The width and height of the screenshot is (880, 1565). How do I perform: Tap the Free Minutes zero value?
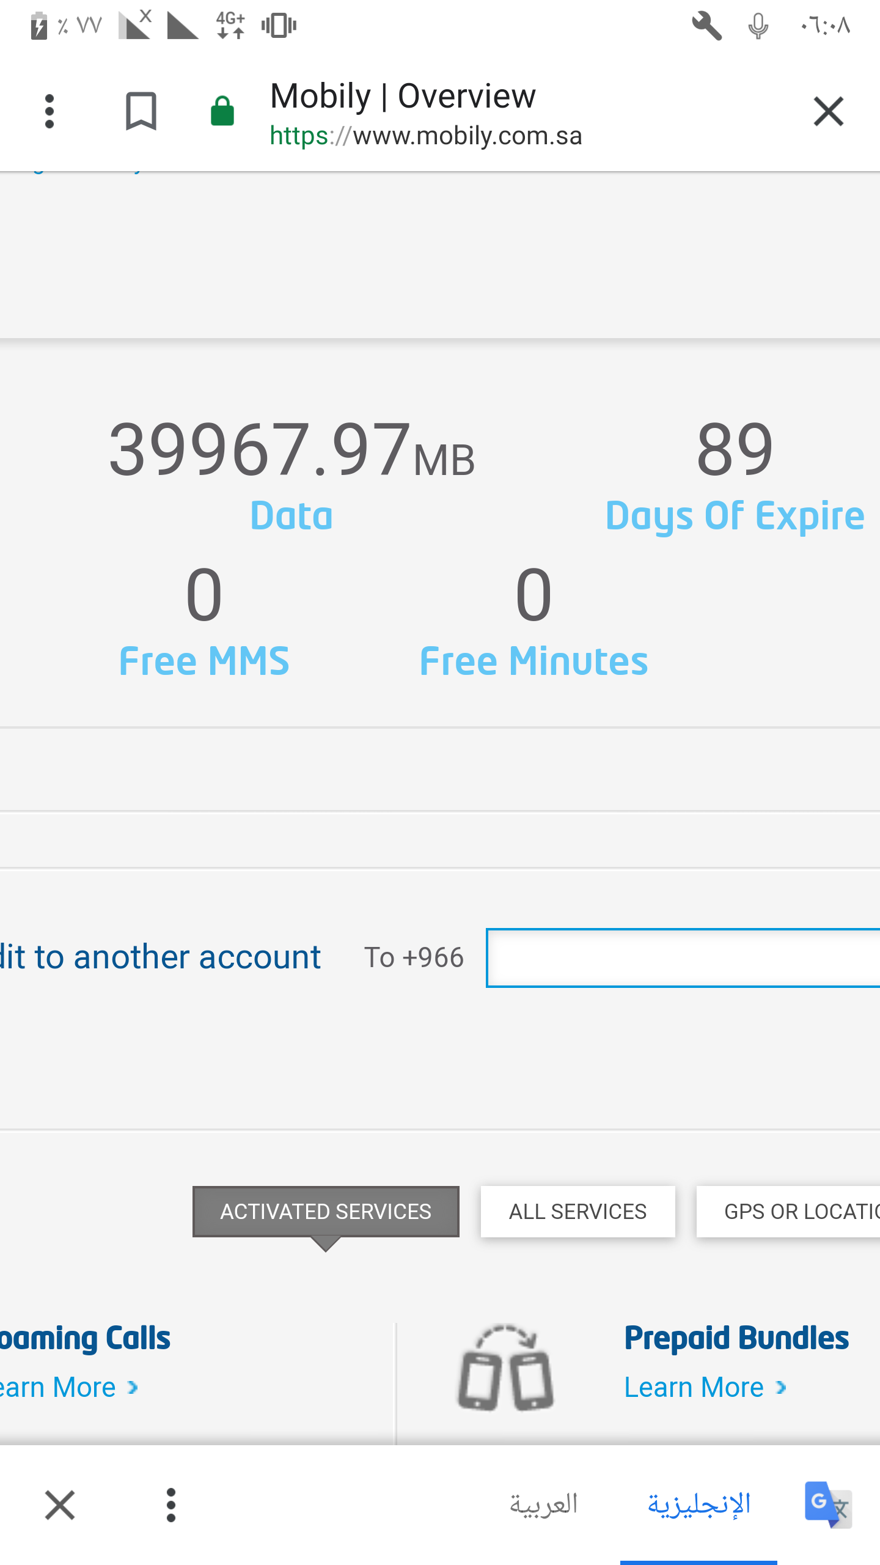pos(533,594)
